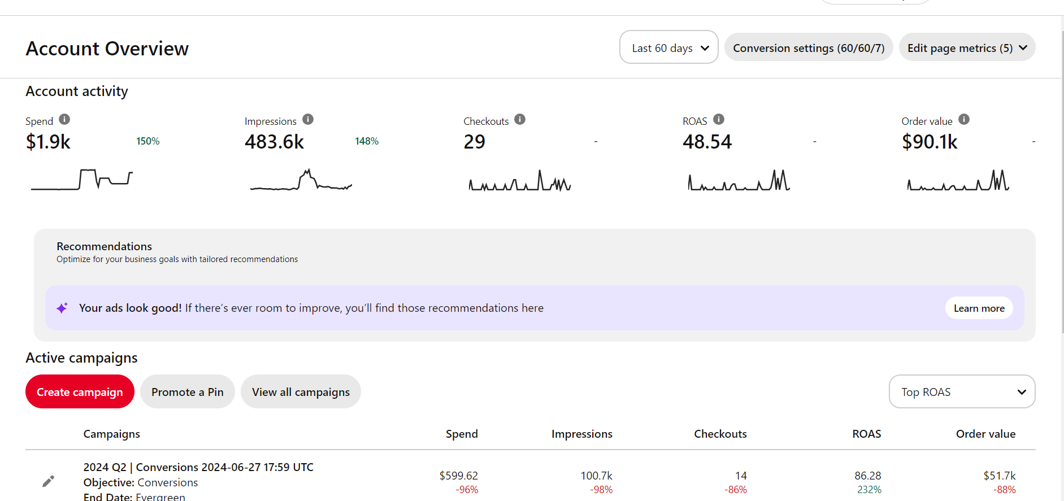This screenshot has width=1064, height=501.
Task: Select View all campaigns
Action: pos(301,391)
